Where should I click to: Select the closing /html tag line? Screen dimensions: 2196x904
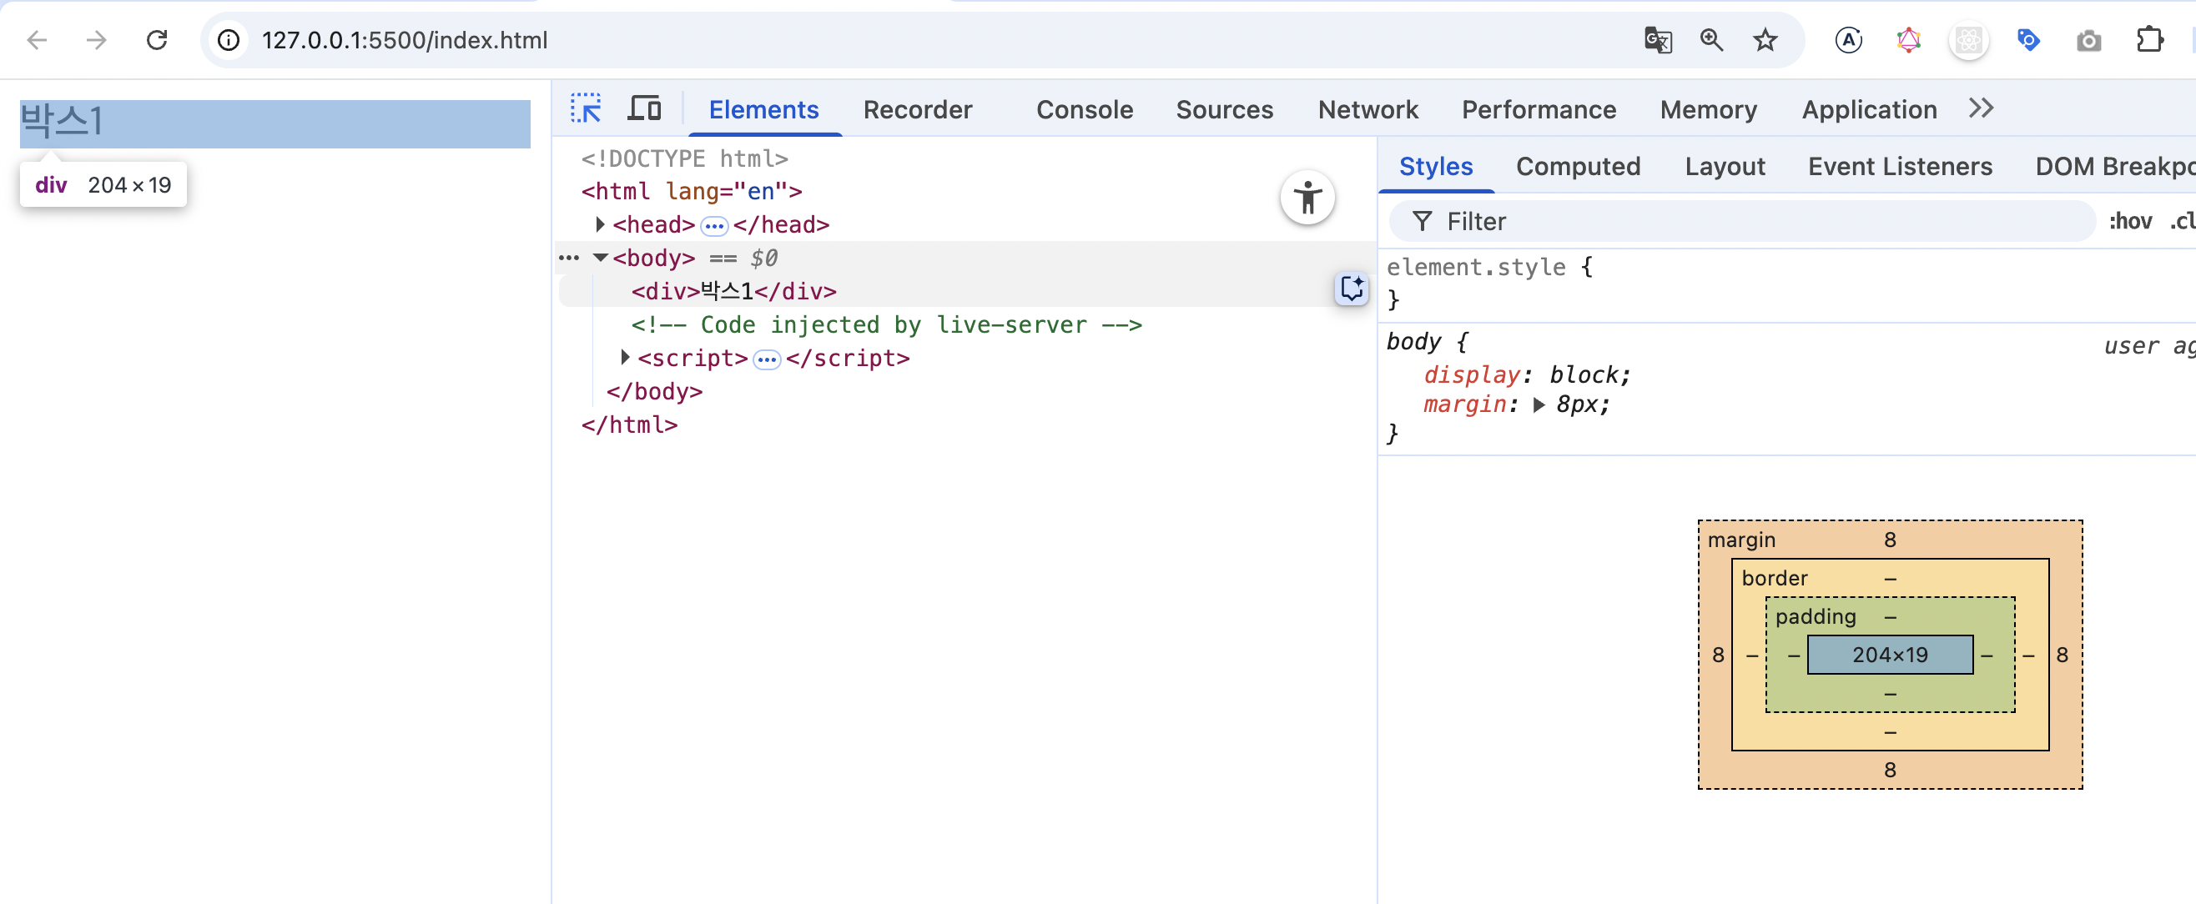click(629, 424)
